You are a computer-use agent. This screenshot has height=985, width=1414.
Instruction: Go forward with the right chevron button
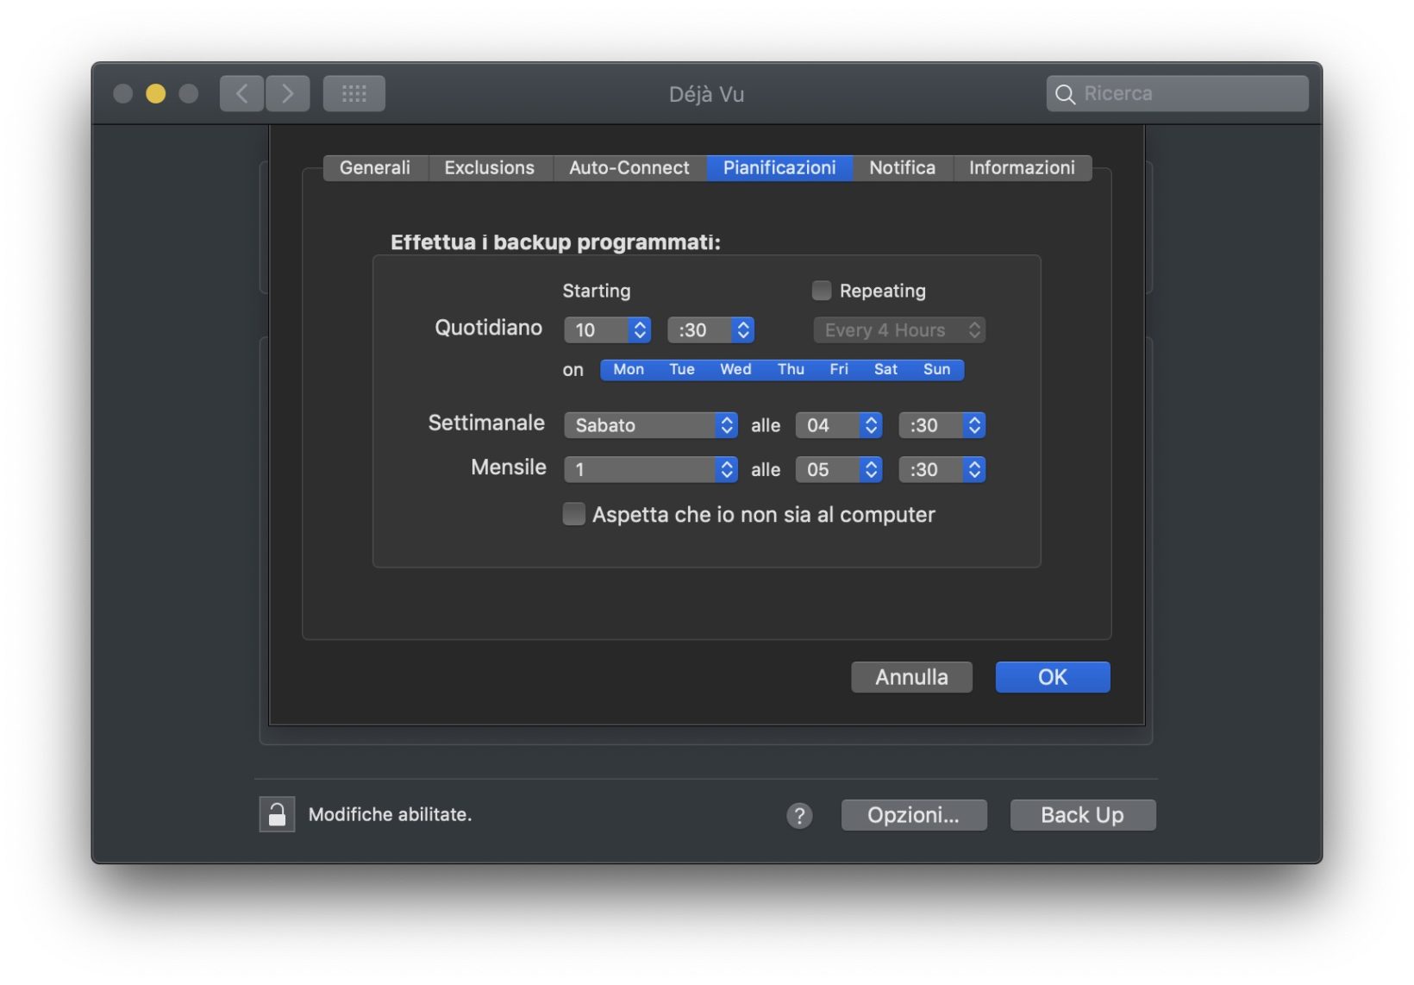(287, 93)
